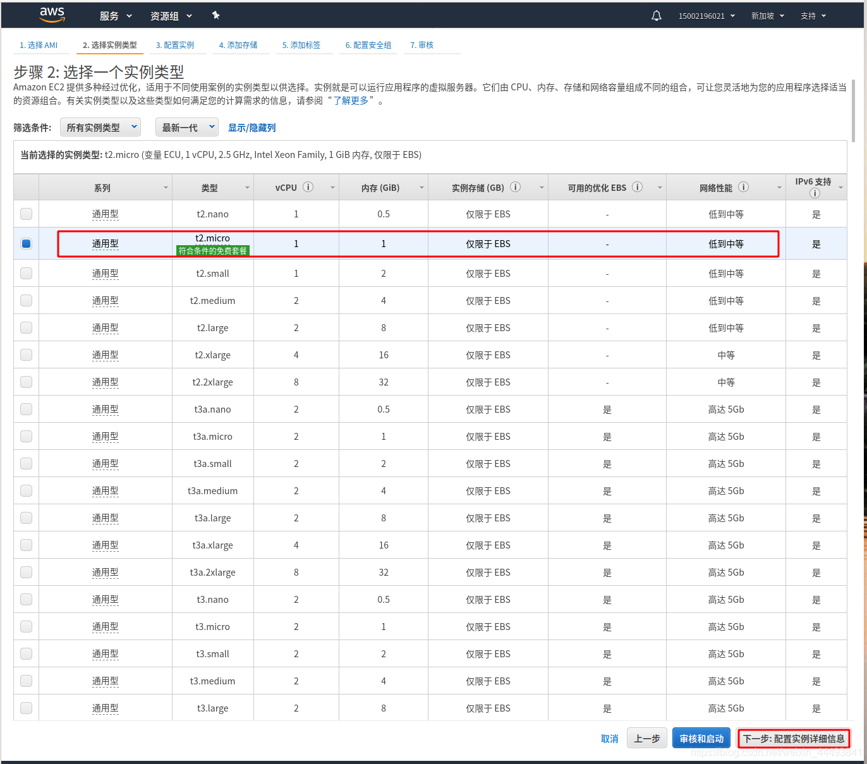Viewport: 867px width, 764px height.
Task: Open the pin shortcuts icon
Action: [x=215, y=15]
